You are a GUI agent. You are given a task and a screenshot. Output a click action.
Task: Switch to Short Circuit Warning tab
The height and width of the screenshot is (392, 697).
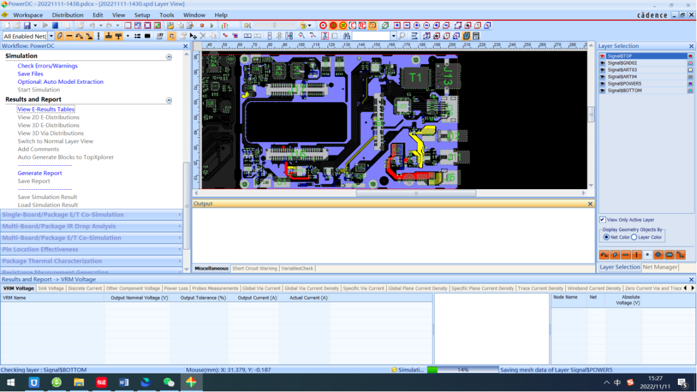tap(254, 269)
